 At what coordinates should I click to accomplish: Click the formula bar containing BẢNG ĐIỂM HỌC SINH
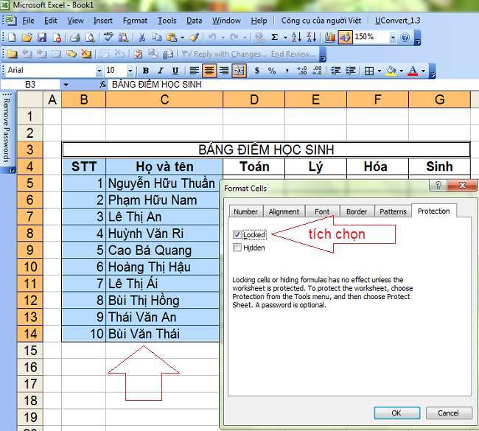coord(293,85)
